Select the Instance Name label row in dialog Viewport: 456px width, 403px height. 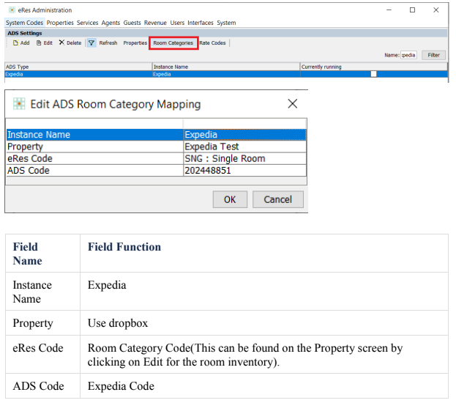coord(95,135)
